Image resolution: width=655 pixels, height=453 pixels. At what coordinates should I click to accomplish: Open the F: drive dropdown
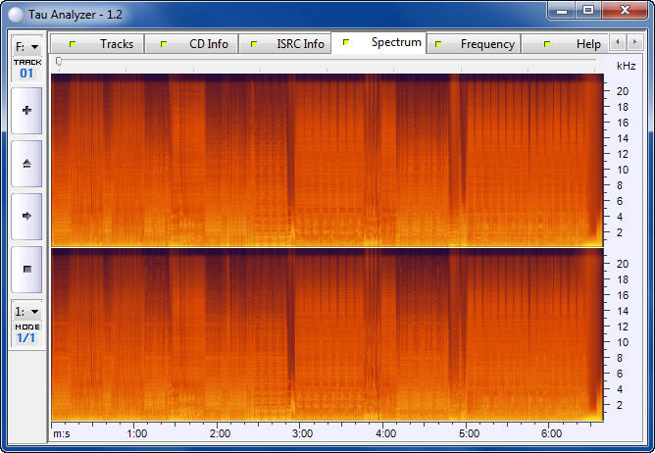click(26, 46)
